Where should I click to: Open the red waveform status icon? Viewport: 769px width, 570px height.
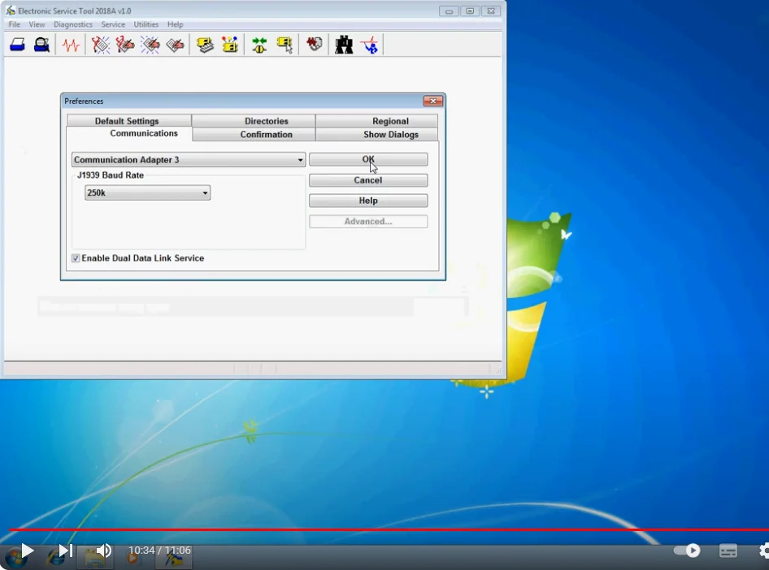click(71, 45)
